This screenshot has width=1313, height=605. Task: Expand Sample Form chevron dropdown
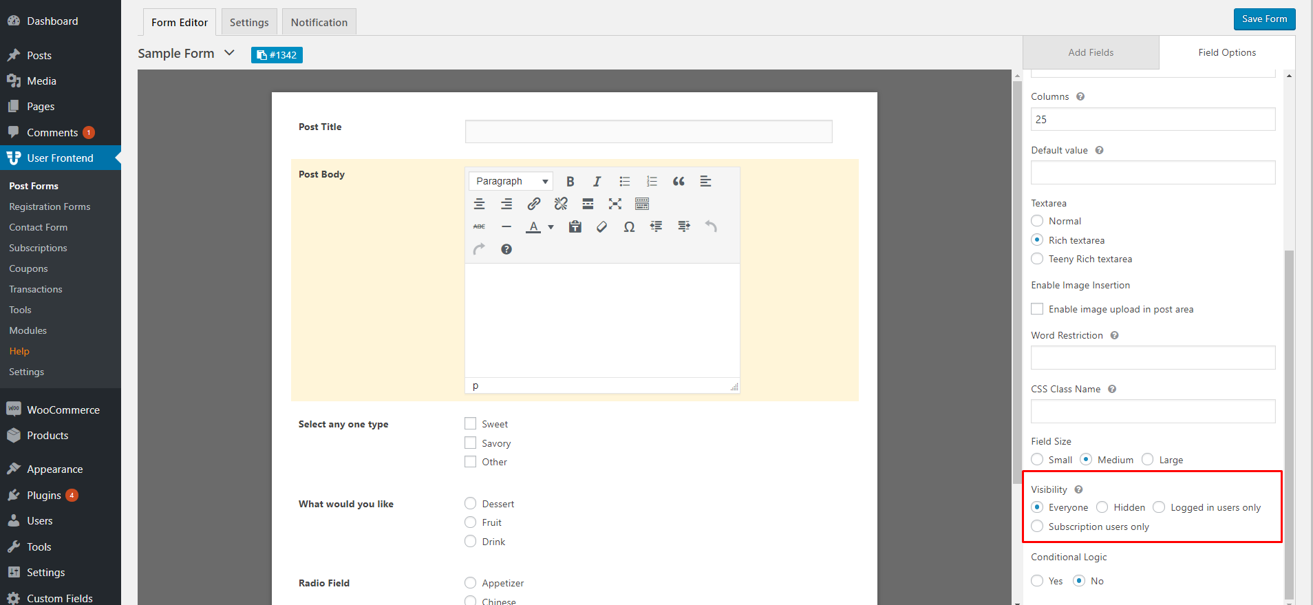coord(230,53)
